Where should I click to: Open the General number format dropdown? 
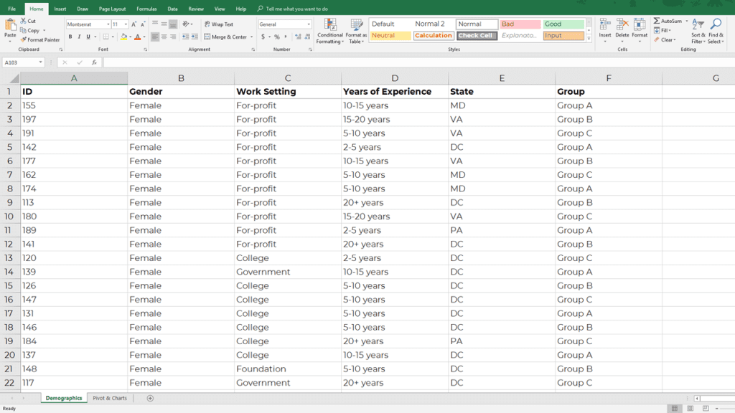(309, 24)
